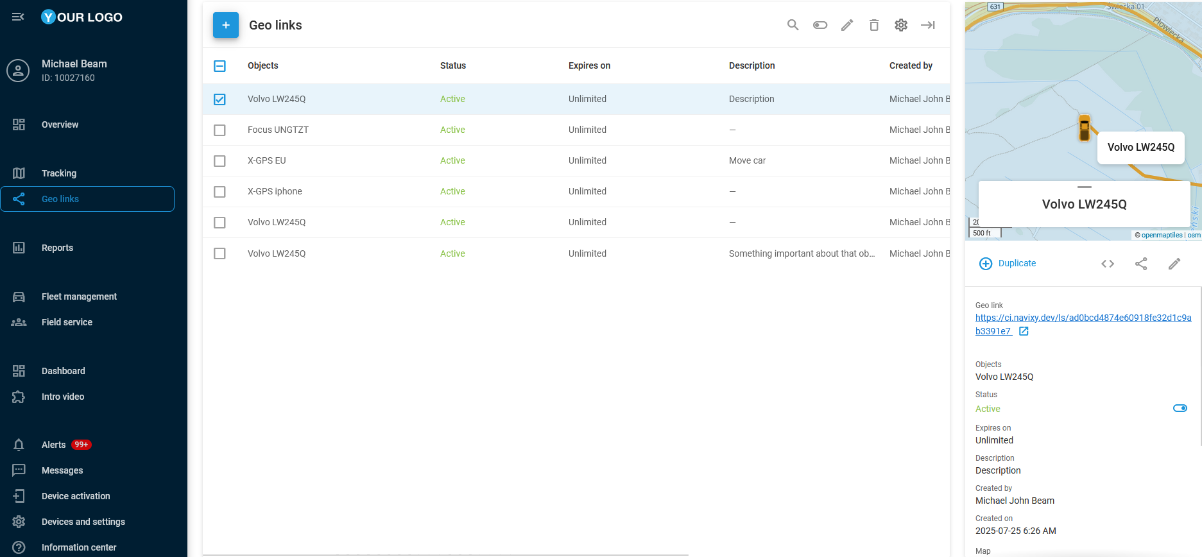
Task: Click the plus button to add geo link
Action: tap(226, 25)
